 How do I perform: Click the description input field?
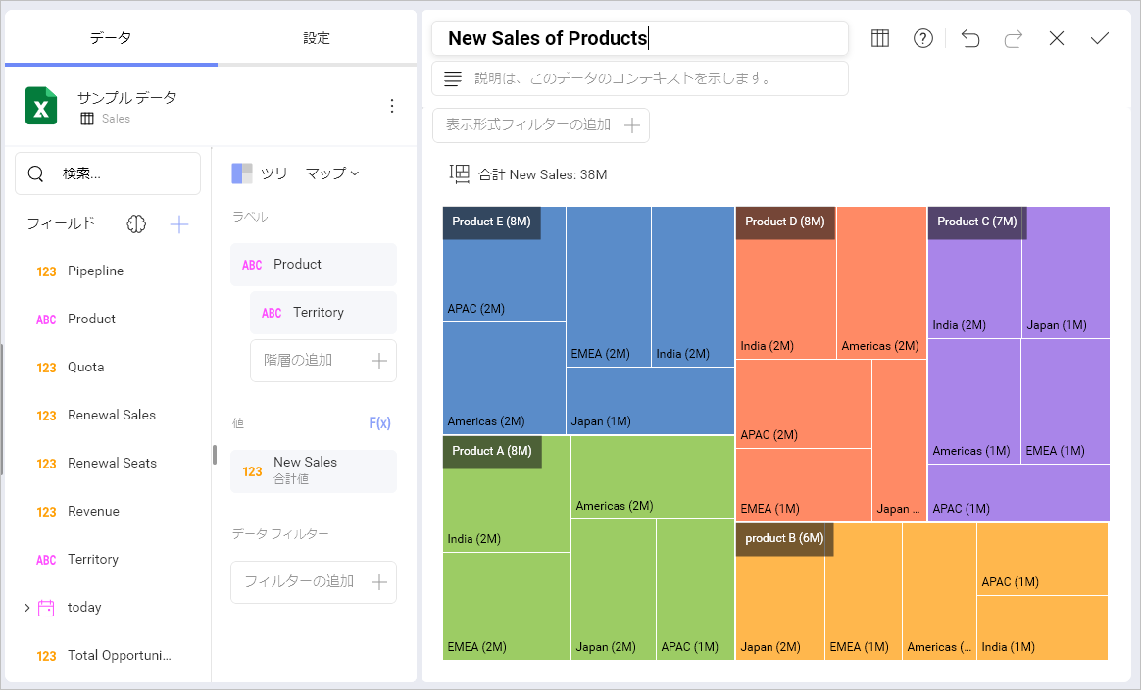click(640, 78)
